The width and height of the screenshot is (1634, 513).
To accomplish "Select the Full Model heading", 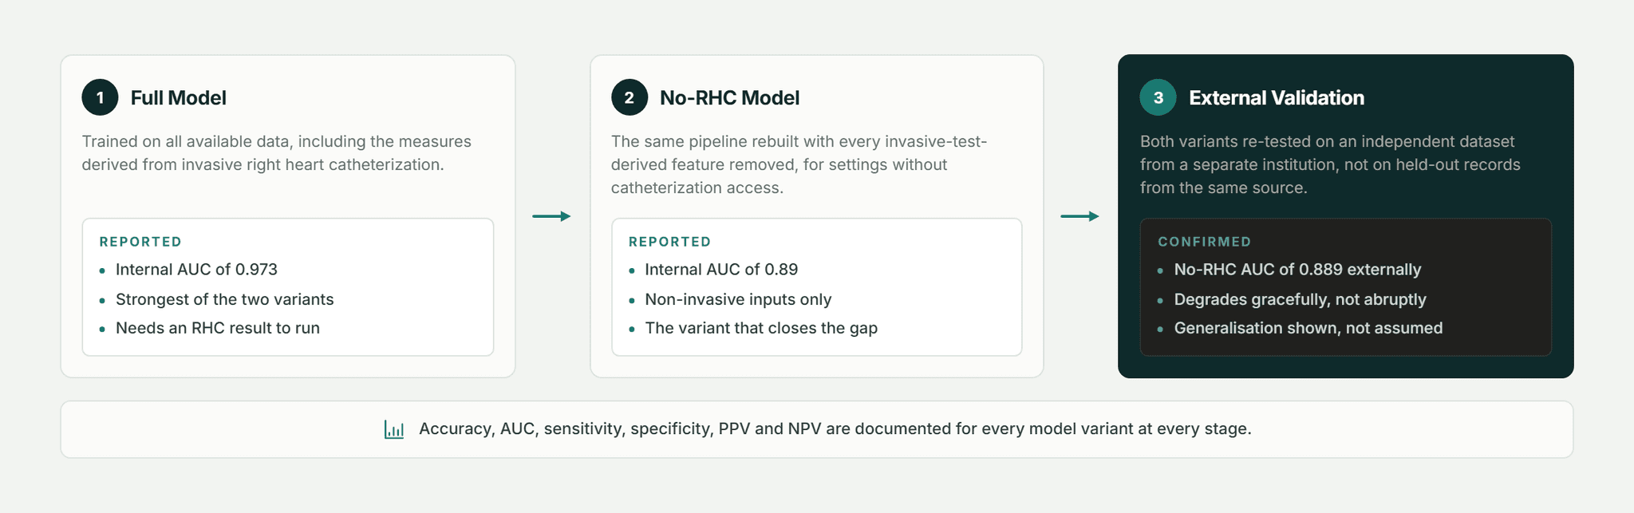I will [179, 98].
